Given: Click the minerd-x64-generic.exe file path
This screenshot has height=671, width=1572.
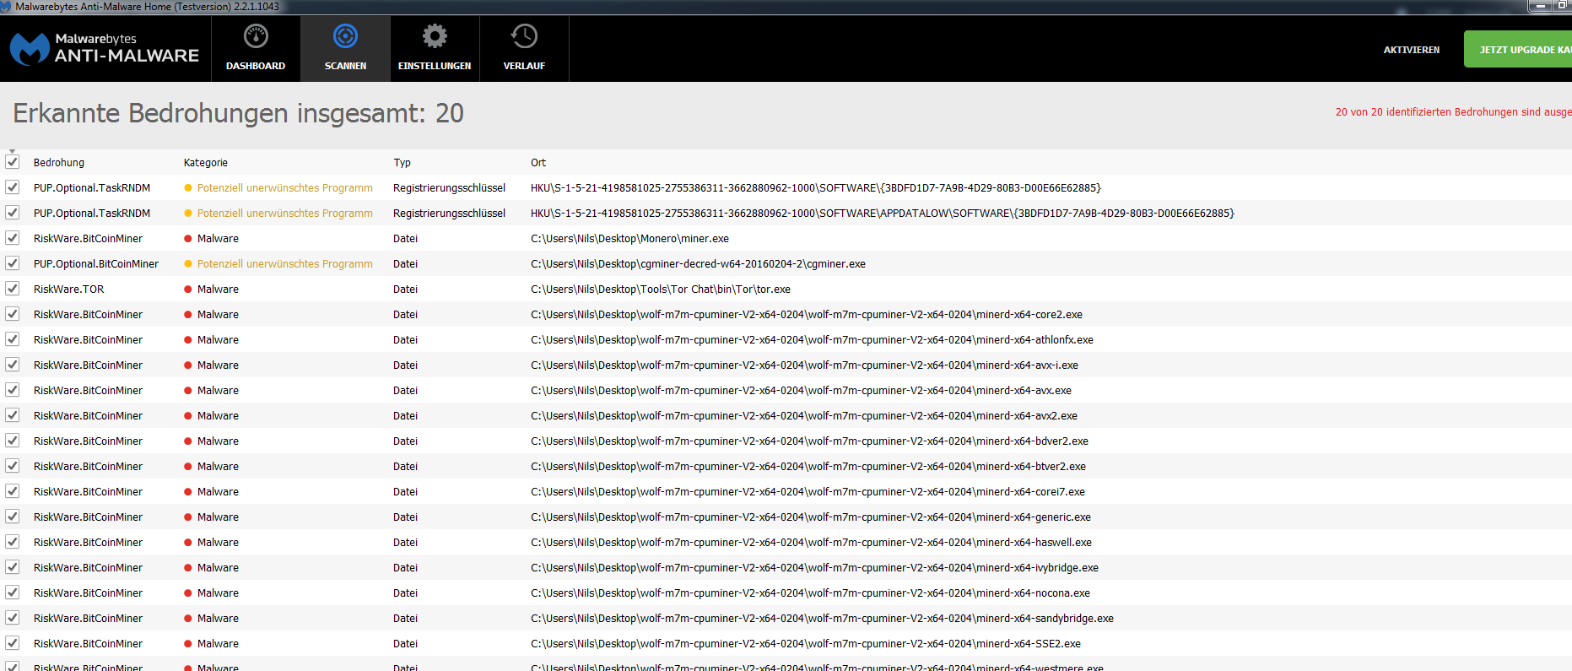Looking at the screenshot, I should coord(811,517).
